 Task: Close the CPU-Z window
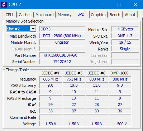(x=135, y=5)
